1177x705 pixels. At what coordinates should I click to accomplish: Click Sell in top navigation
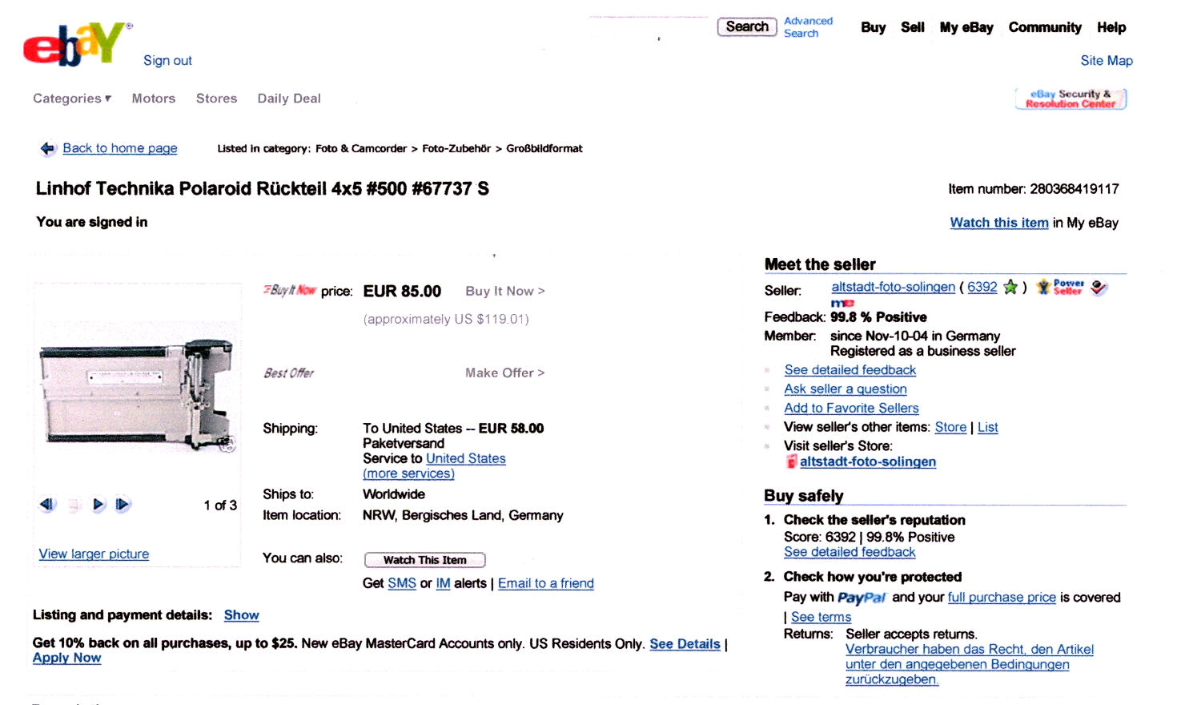coord(913,27)
